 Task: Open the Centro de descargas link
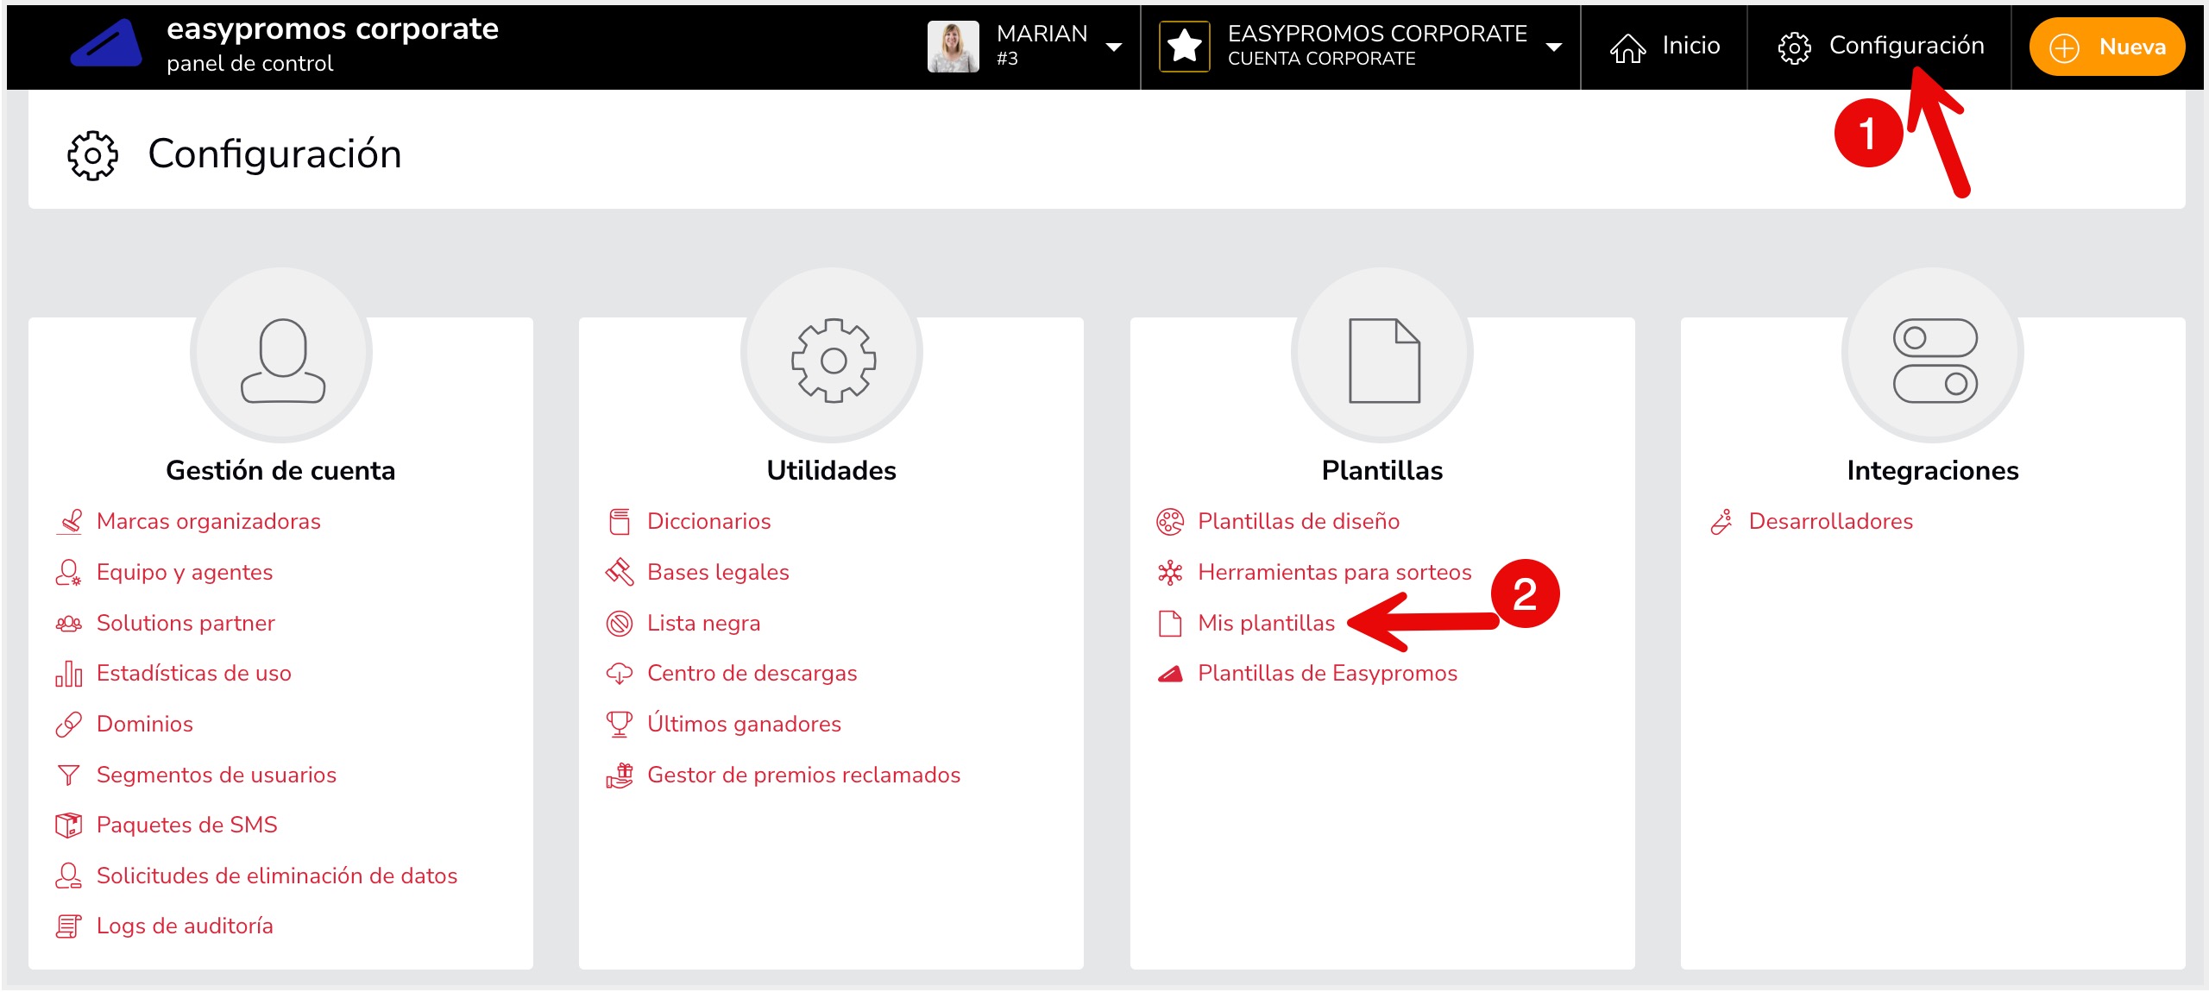(752, 674)
